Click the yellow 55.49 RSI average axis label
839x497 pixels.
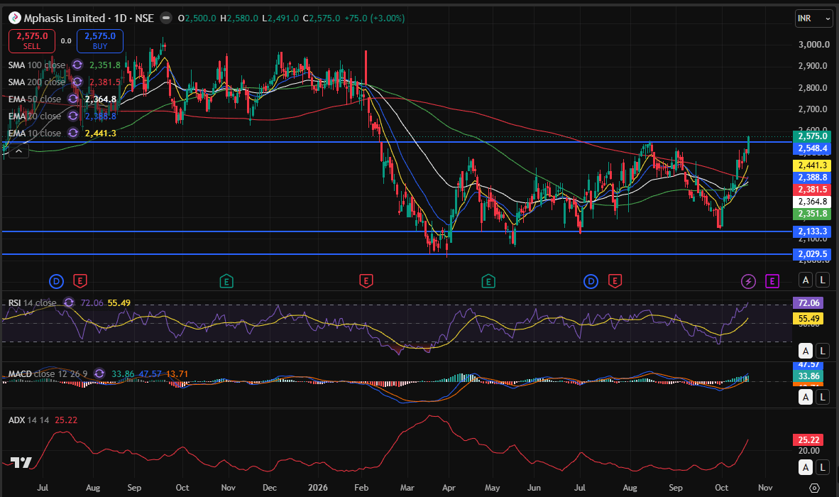[x=808, y=318]
